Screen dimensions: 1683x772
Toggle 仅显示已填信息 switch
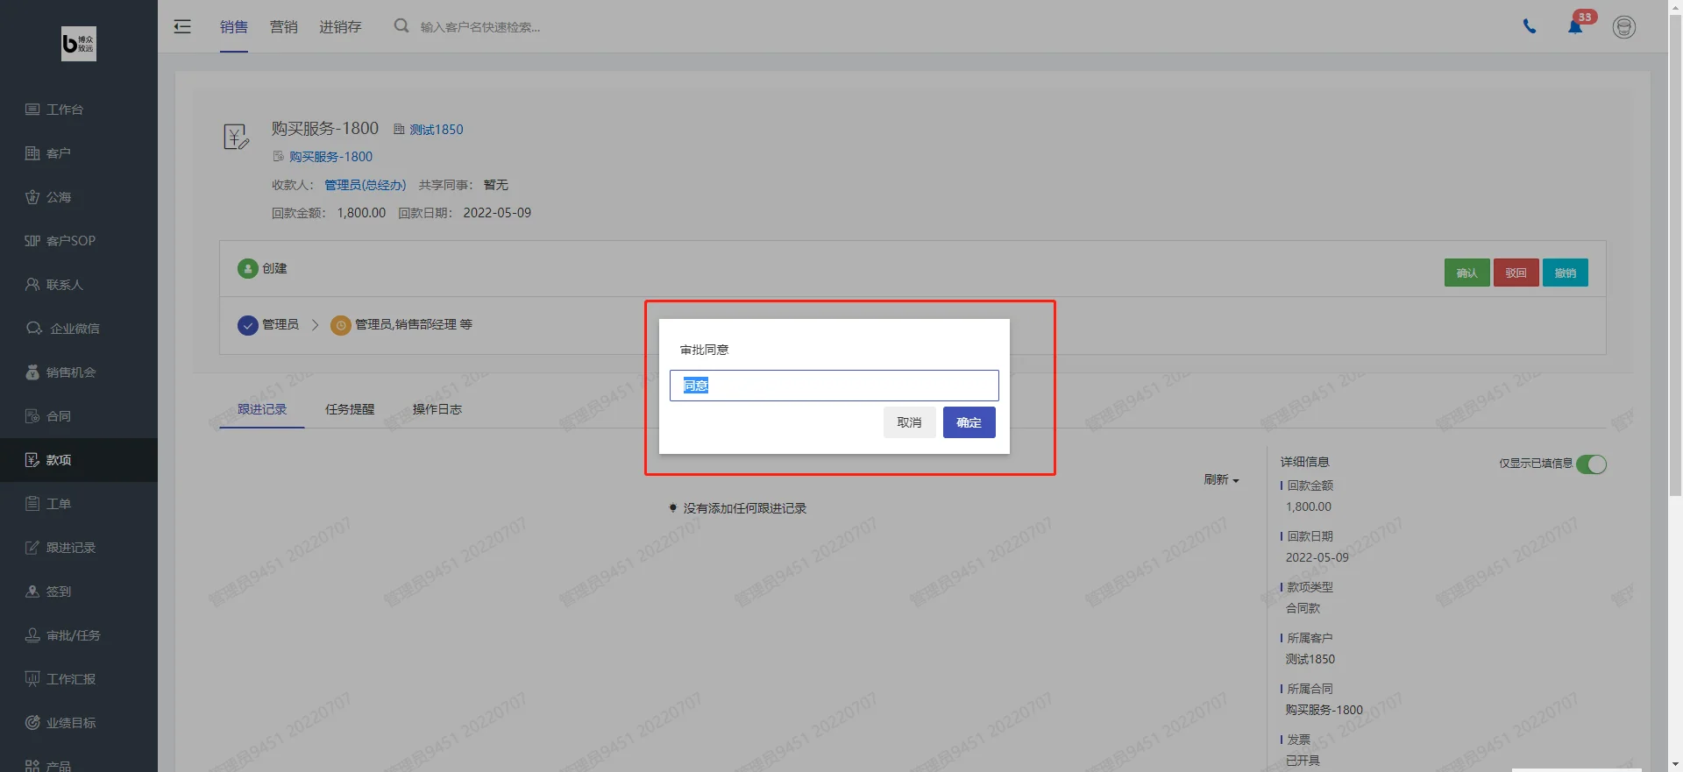coord(1591,464)
